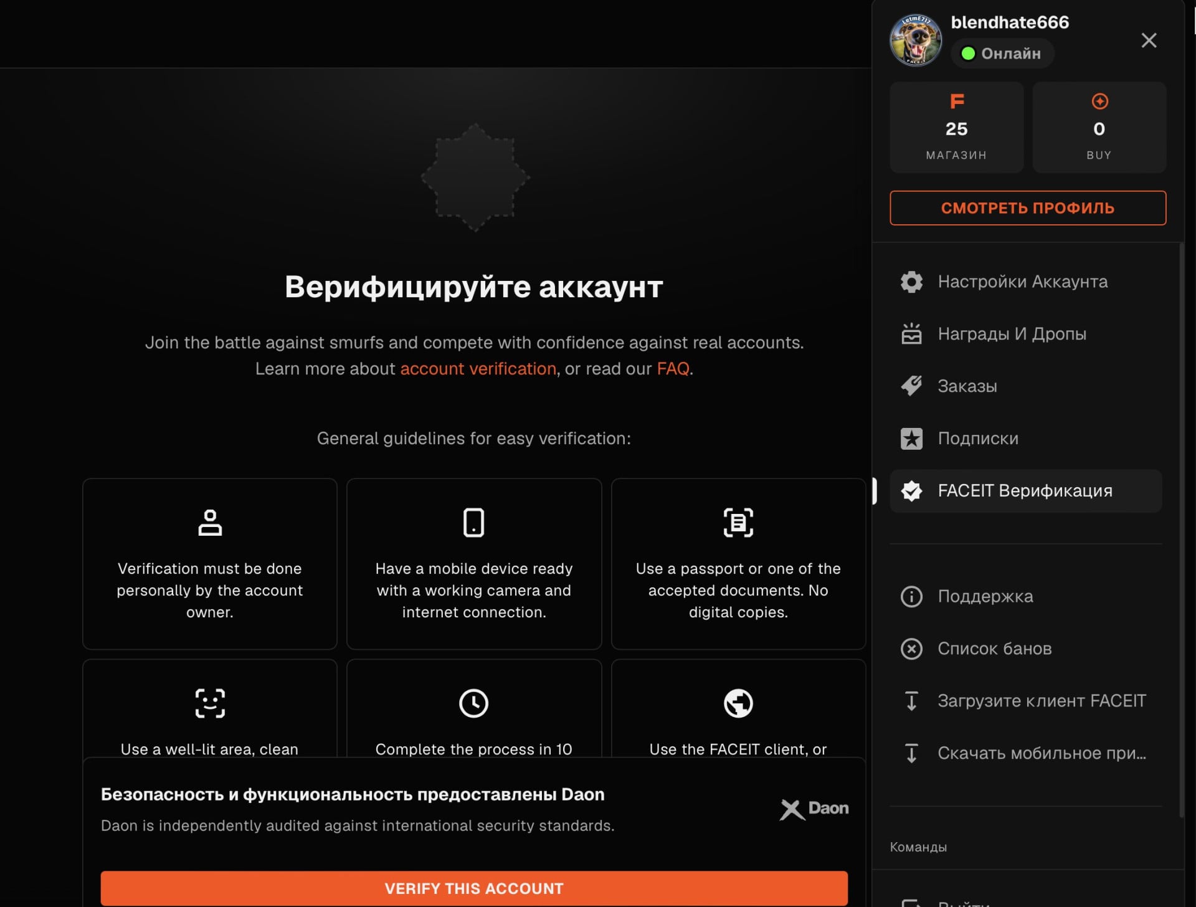This screenshot has width=1196, height=907.
Task: Click text 'General guidelines for easy verification:'
Action: click(x=474, y=439)
